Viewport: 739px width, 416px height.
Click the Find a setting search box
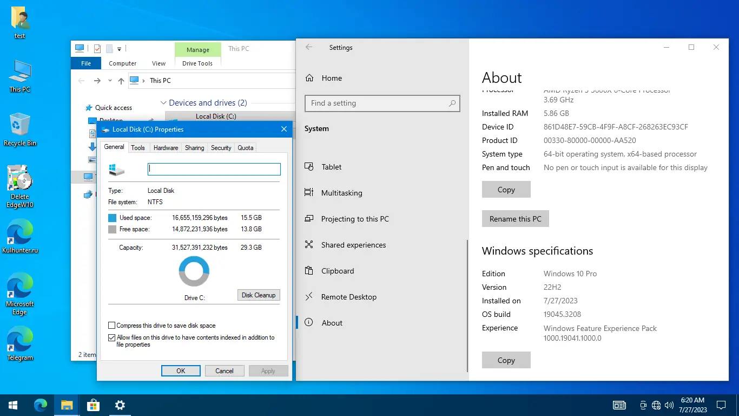382,103
